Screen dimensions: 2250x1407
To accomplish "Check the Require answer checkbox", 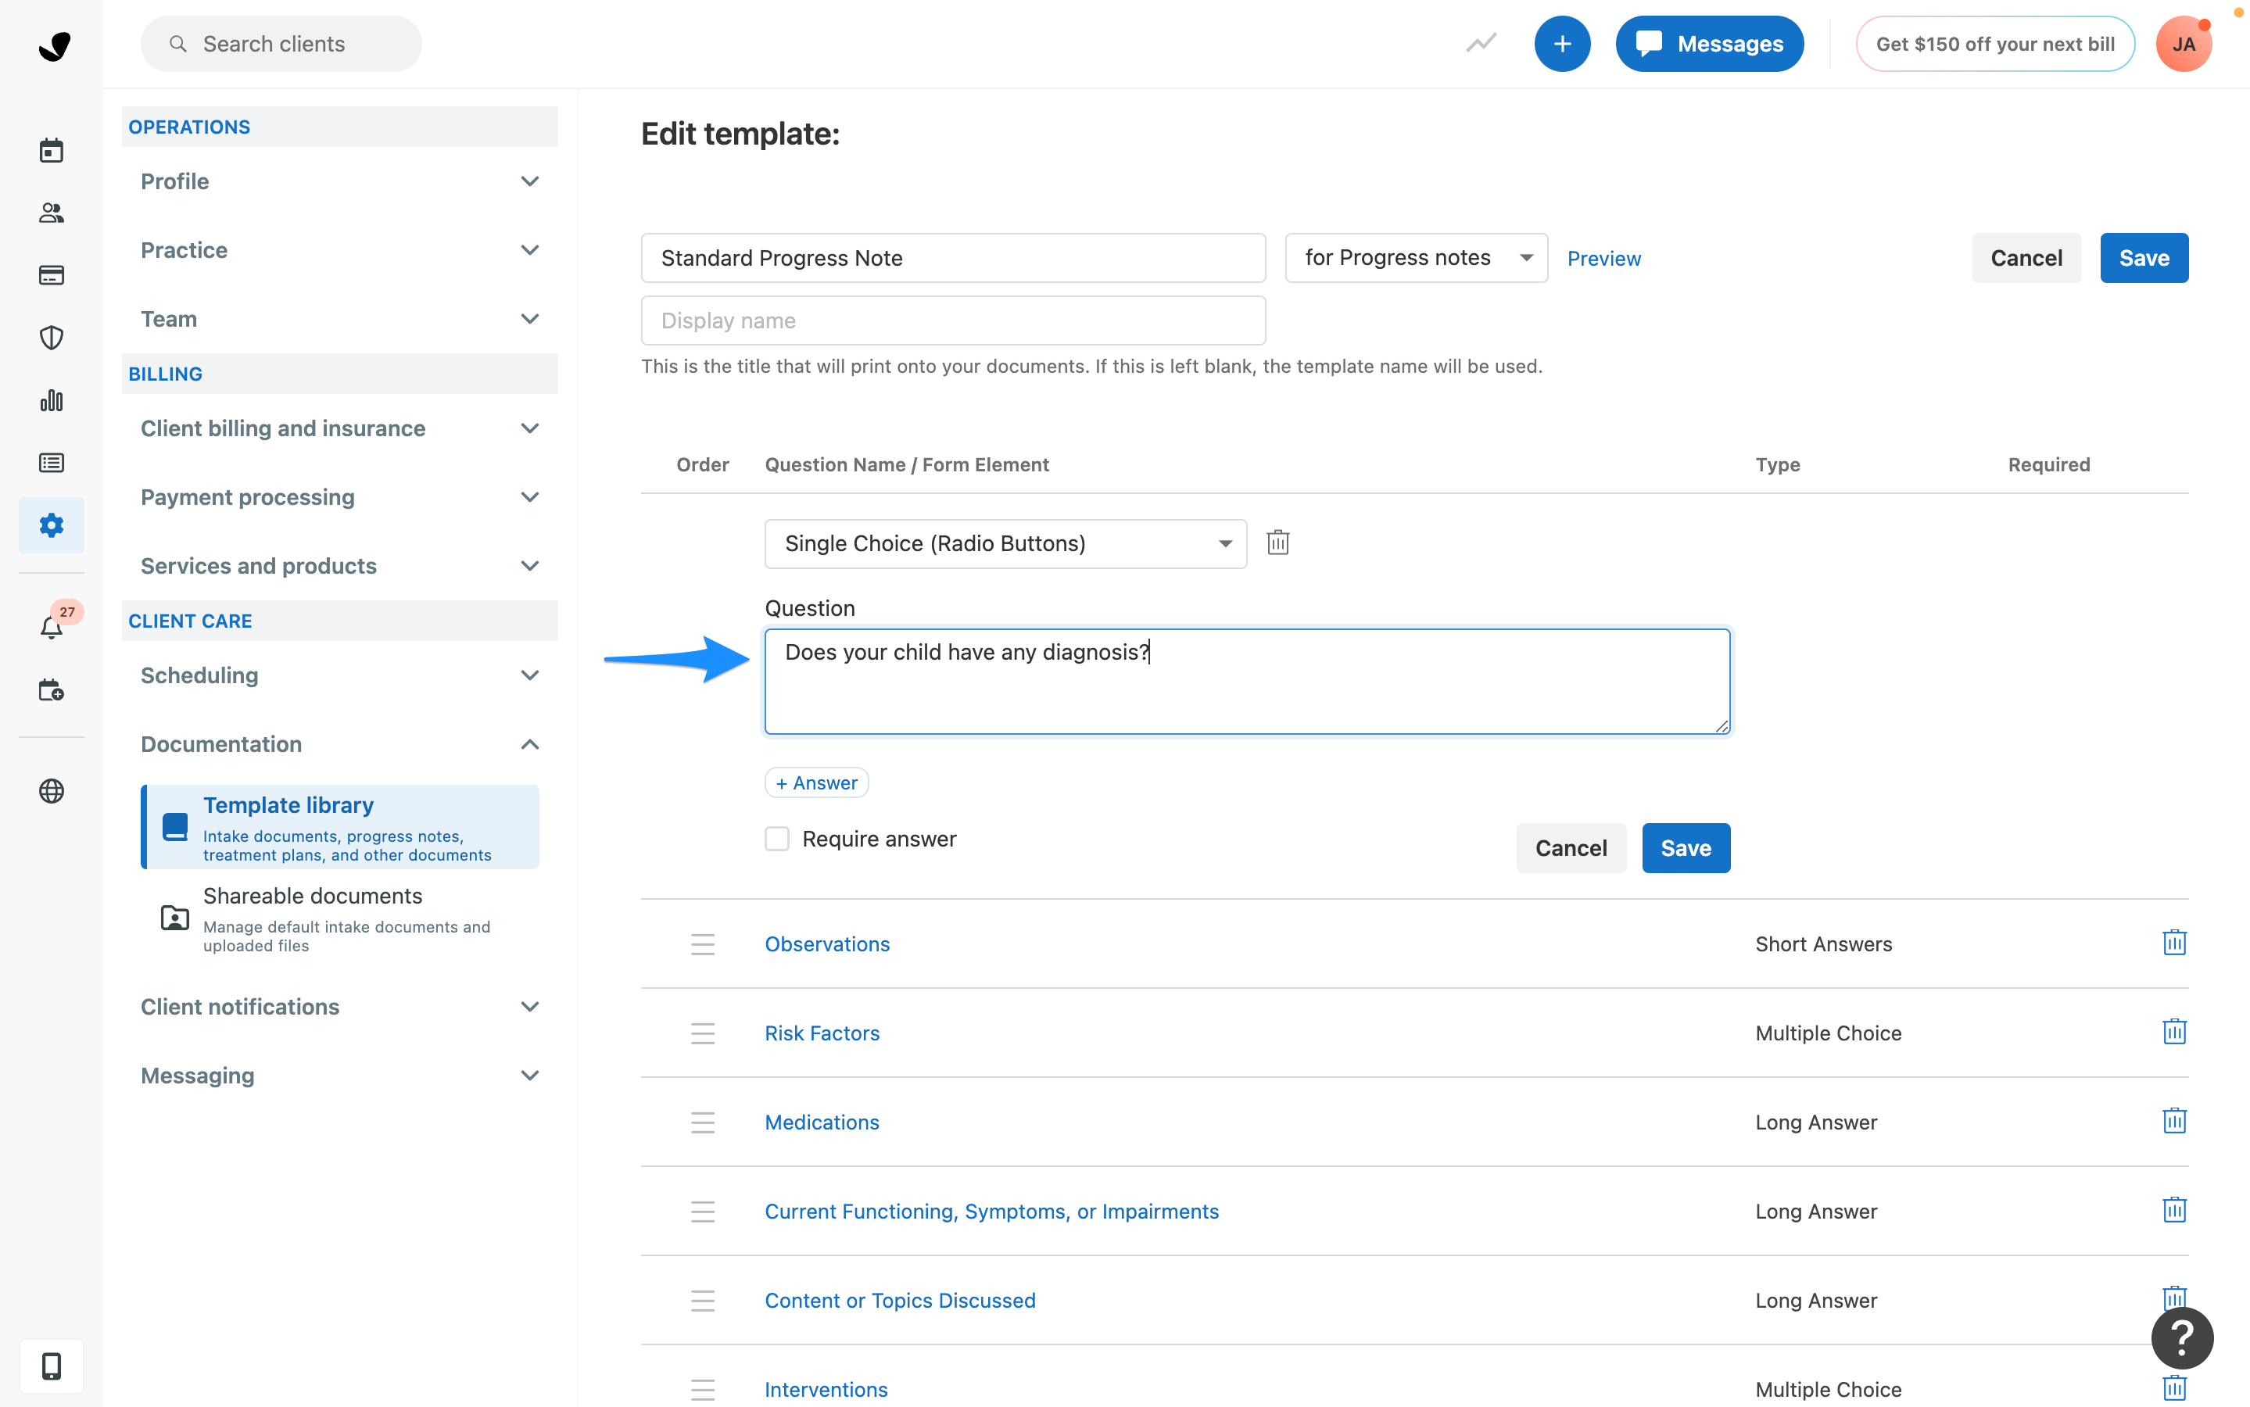I will (x=776, y=839).
